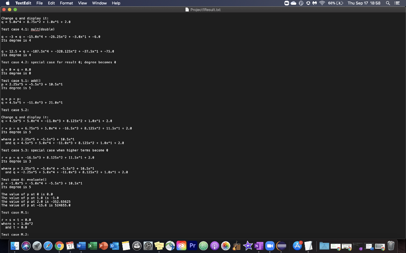Screen dimensions: 406x253
Task: Open the File menu
Action: click(39, 3)
